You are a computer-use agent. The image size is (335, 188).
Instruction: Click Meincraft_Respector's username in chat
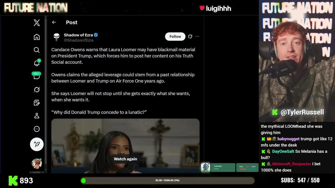coord(292,164)
